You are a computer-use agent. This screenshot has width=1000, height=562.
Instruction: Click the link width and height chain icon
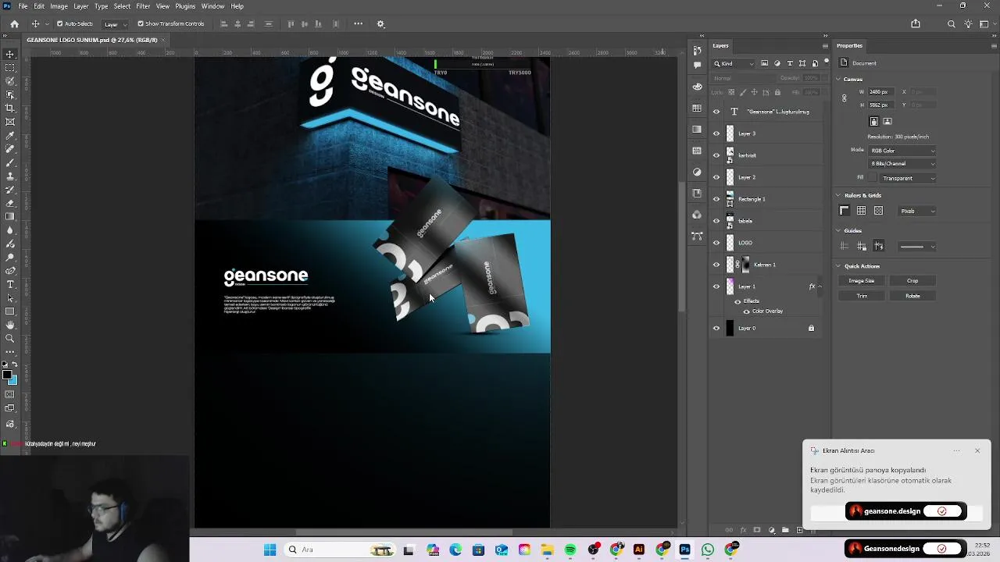(x=844, y=98)
